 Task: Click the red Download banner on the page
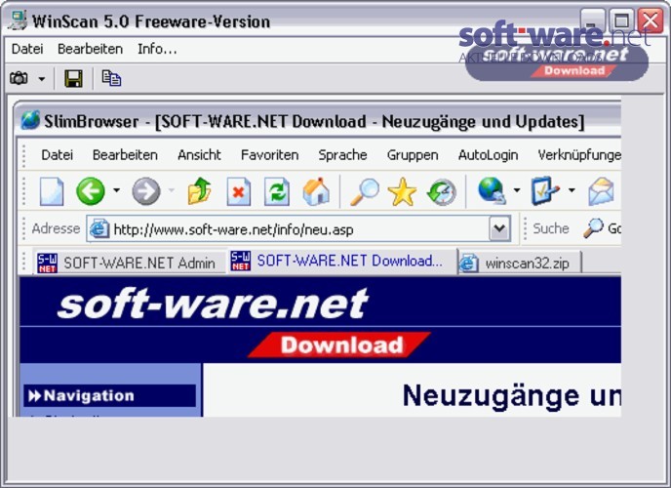coord(339,346)
